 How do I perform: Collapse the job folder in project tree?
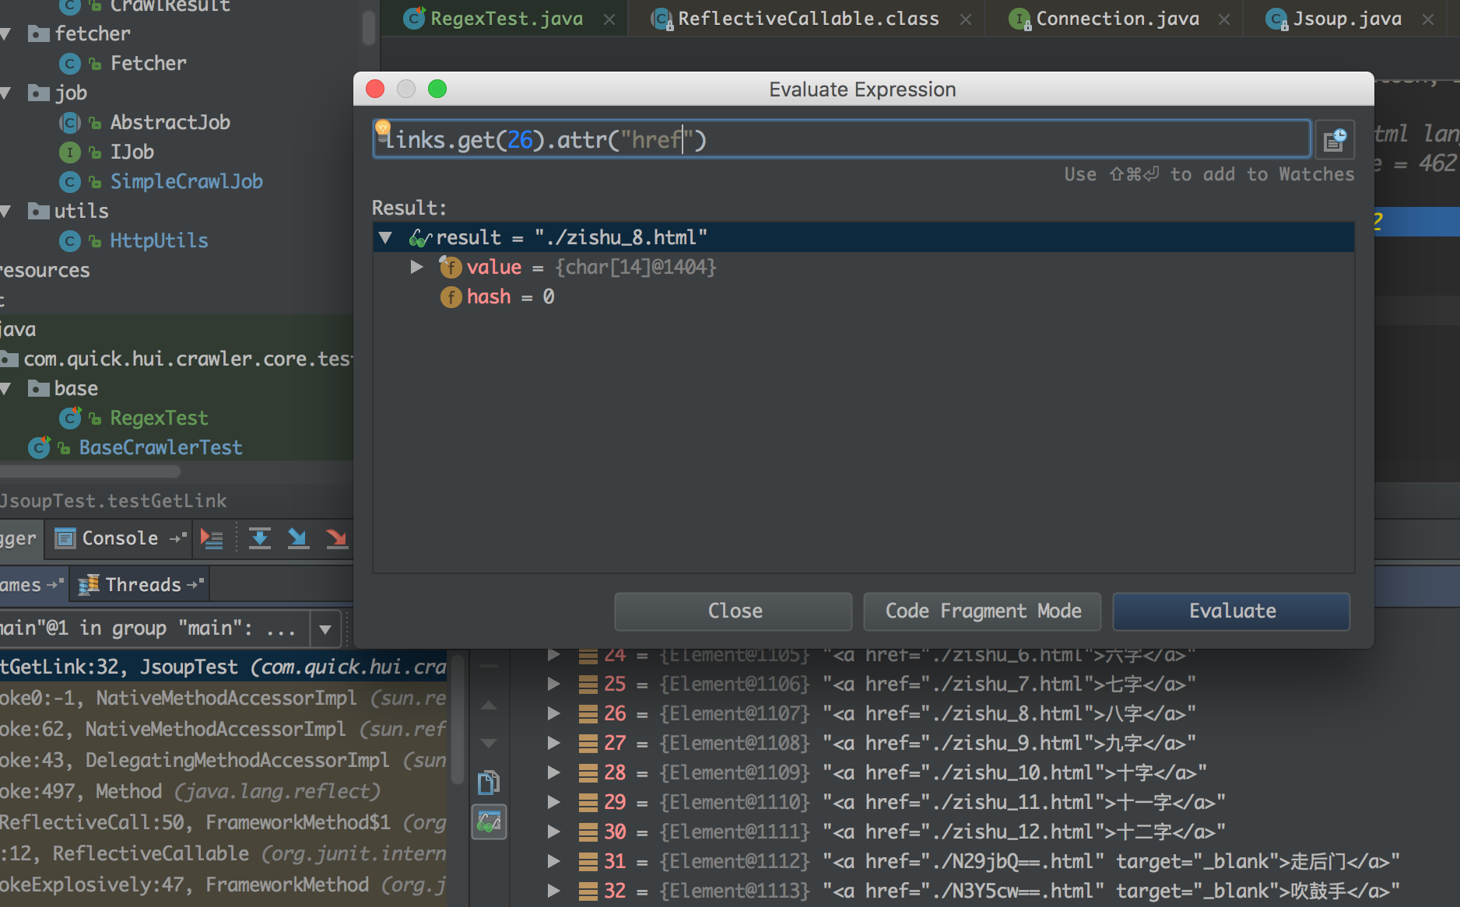5,93
